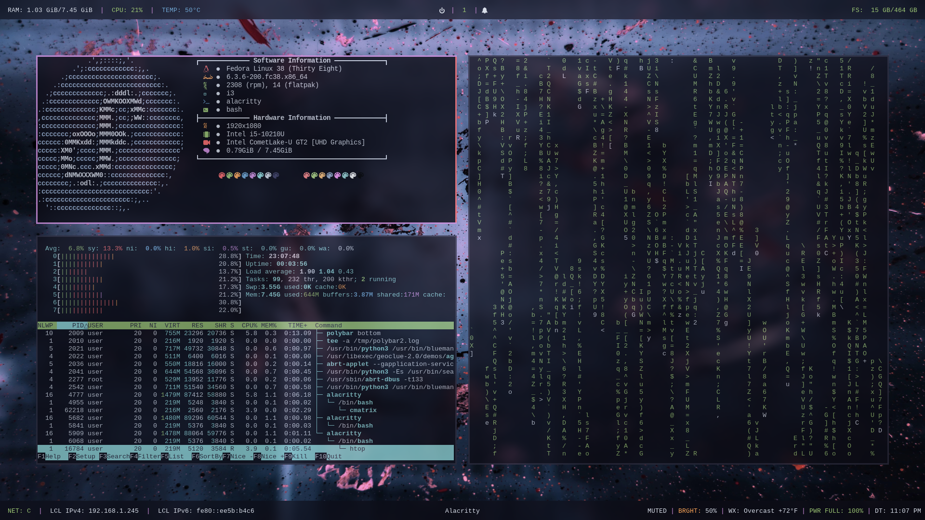The image size is (925, 520).
Task: Click workspace 1 indicator in top bar
Action: pos(464,10)
